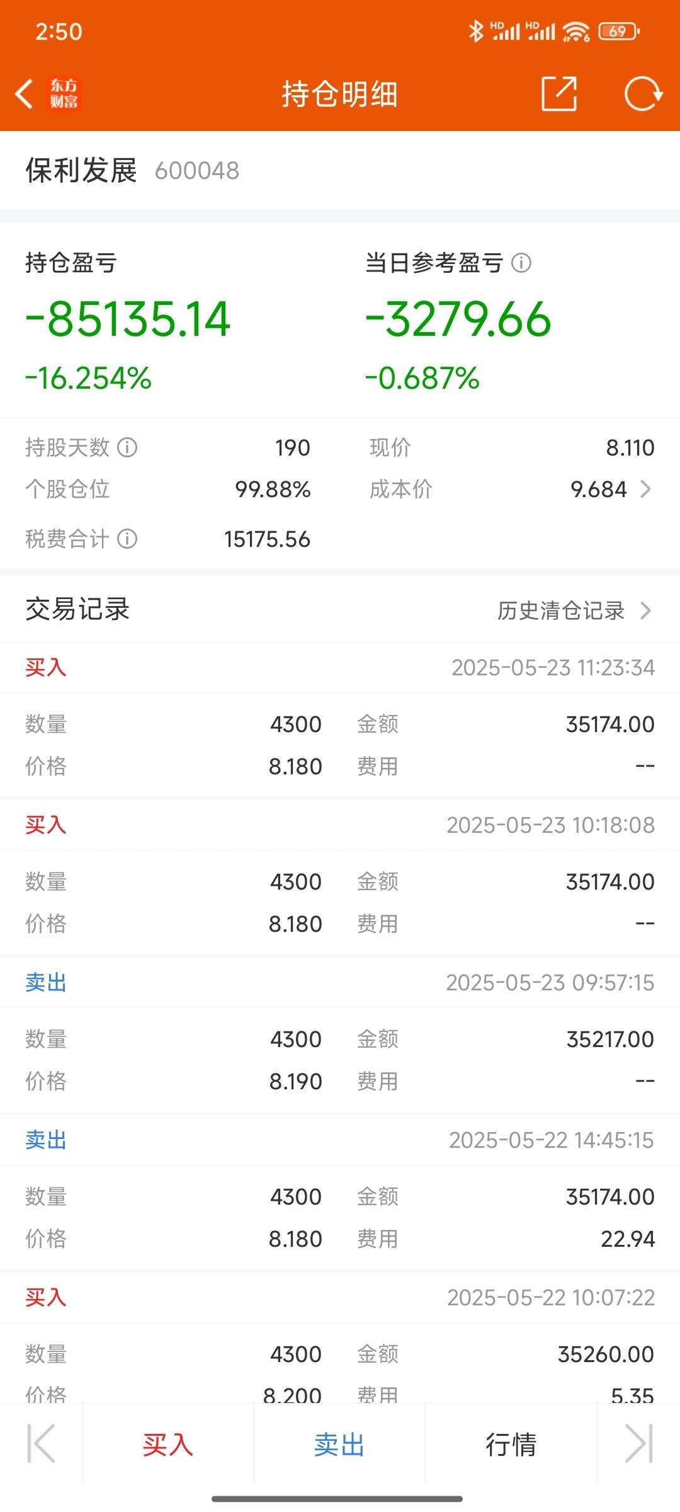
Task: Tap the bottom 卖出 button
Action: coord(339,1445)
